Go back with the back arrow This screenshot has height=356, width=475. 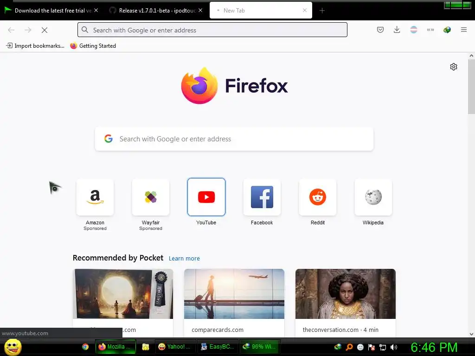[x=11, y=30]
